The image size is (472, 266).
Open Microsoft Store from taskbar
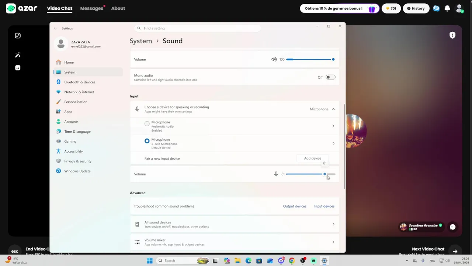pos(259,260)
